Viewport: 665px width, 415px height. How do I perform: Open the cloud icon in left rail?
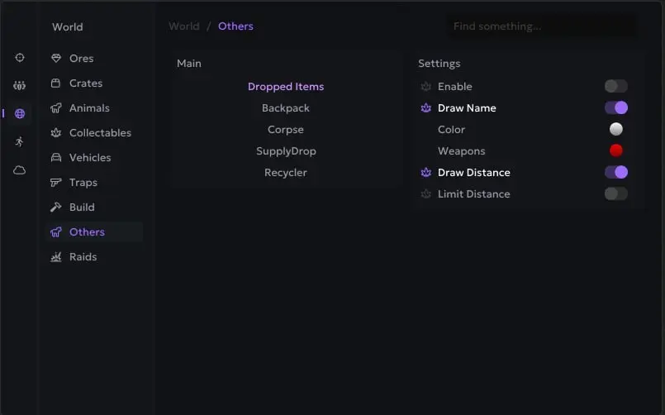(20, 170)
